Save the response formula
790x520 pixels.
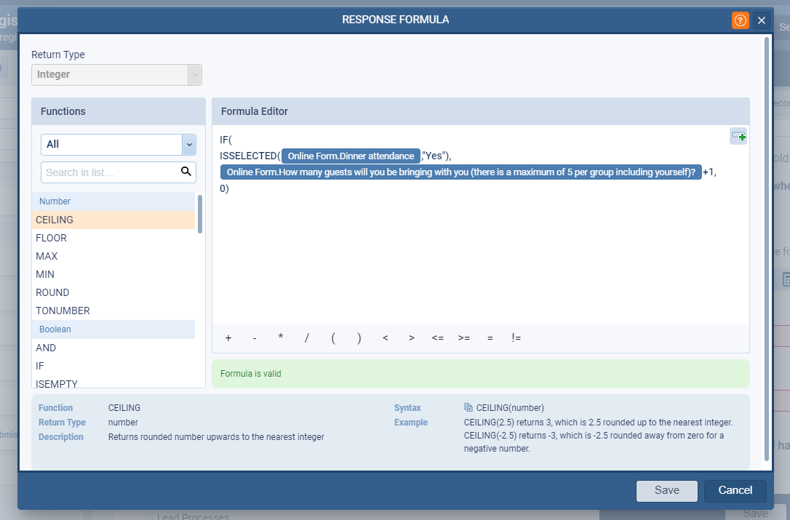(666, 491)
